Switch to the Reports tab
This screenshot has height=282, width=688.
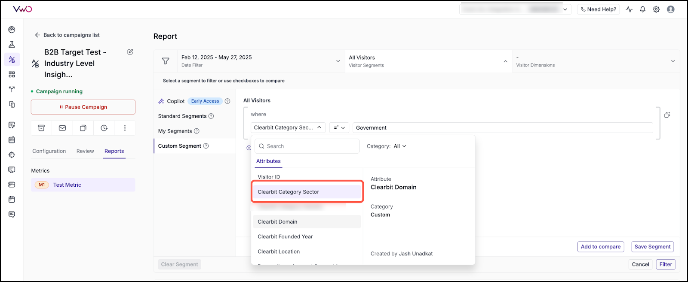pyautogui.click(x=114, y=151)
